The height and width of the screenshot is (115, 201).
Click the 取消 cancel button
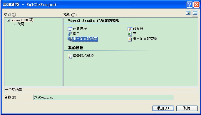[187, 108]
